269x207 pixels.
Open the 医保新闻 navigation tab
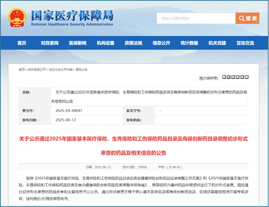(x=77, y=43)
